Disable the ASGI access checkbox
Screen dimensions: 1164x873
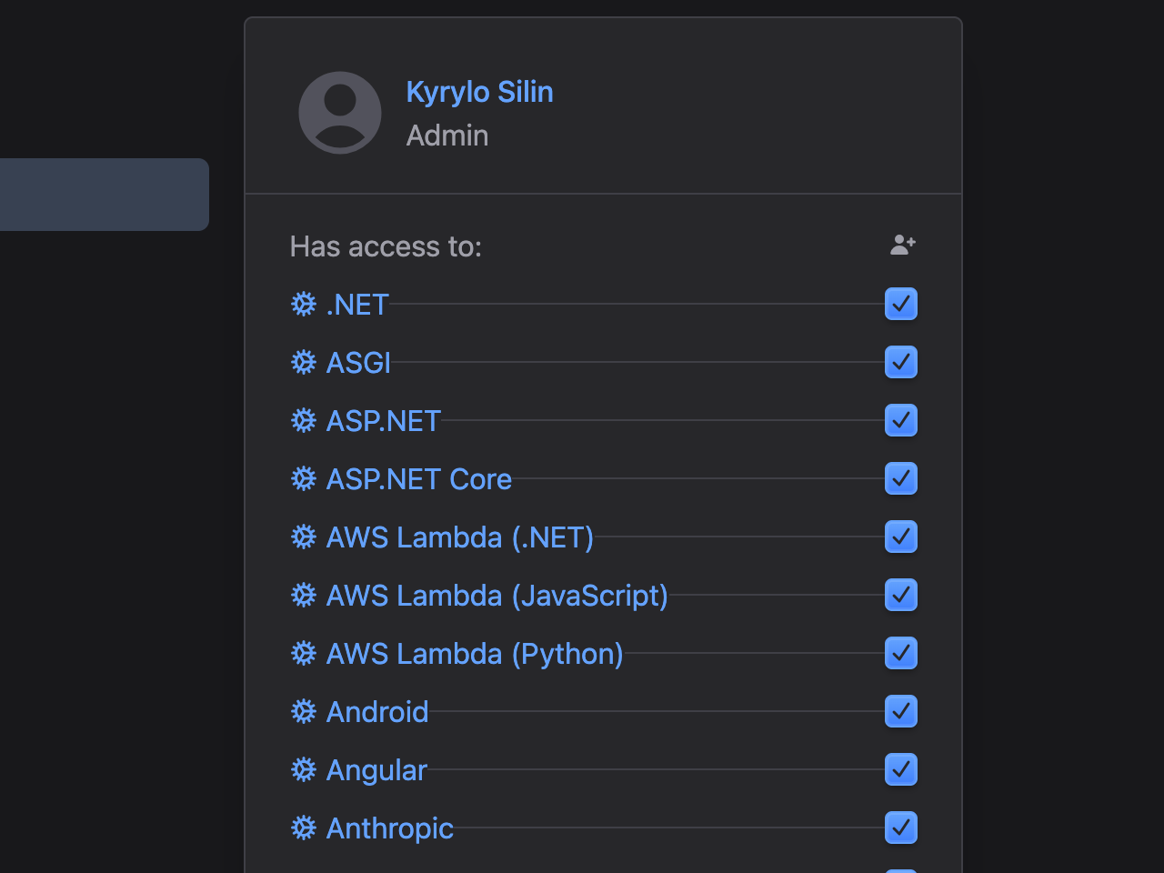(x=900, y=362)
